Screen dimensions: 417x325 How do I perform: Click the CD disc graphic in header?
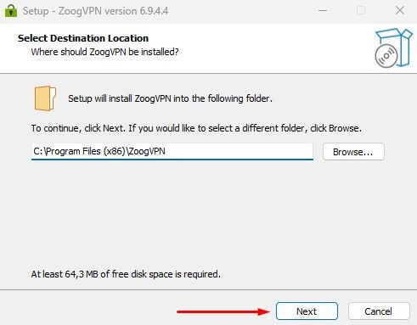386,56
